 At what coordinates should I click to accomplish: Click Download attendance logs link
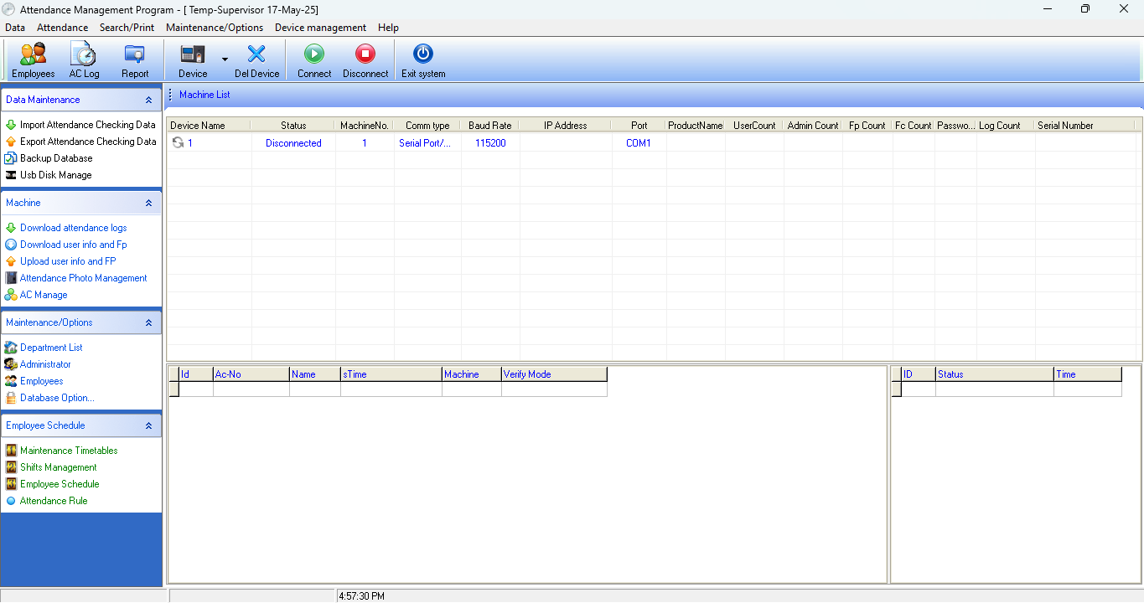click(x=73, y=228)
